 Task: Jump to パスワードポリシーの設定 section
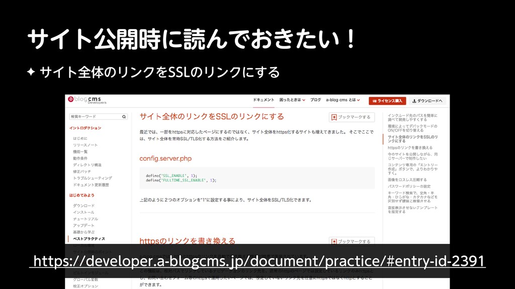coord(409,186)
